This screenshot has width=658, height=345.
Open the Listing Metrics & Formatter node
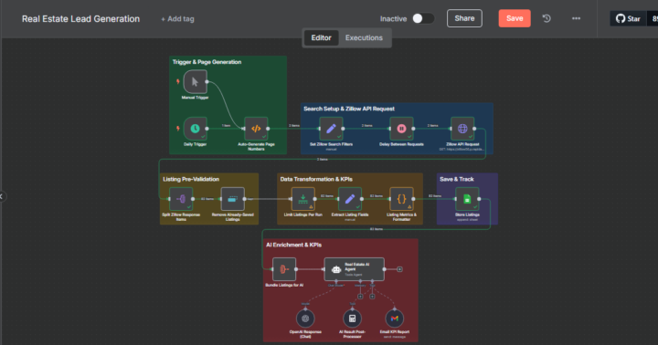(x=401, y=199)
